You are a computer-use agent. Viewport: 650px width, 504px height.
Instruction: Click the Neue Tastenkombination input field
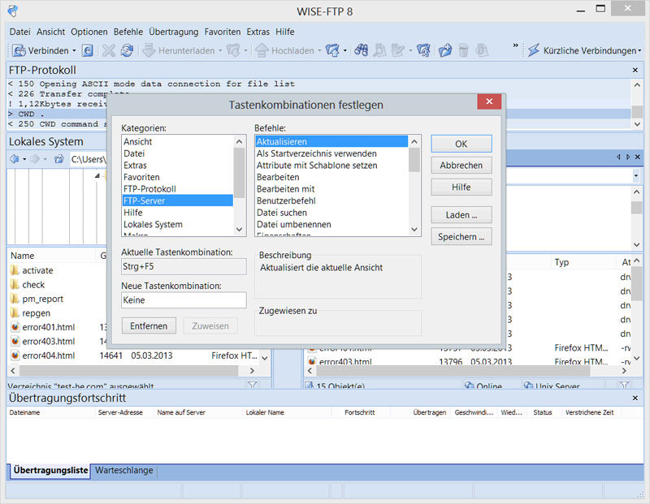(x=184, y=300)
